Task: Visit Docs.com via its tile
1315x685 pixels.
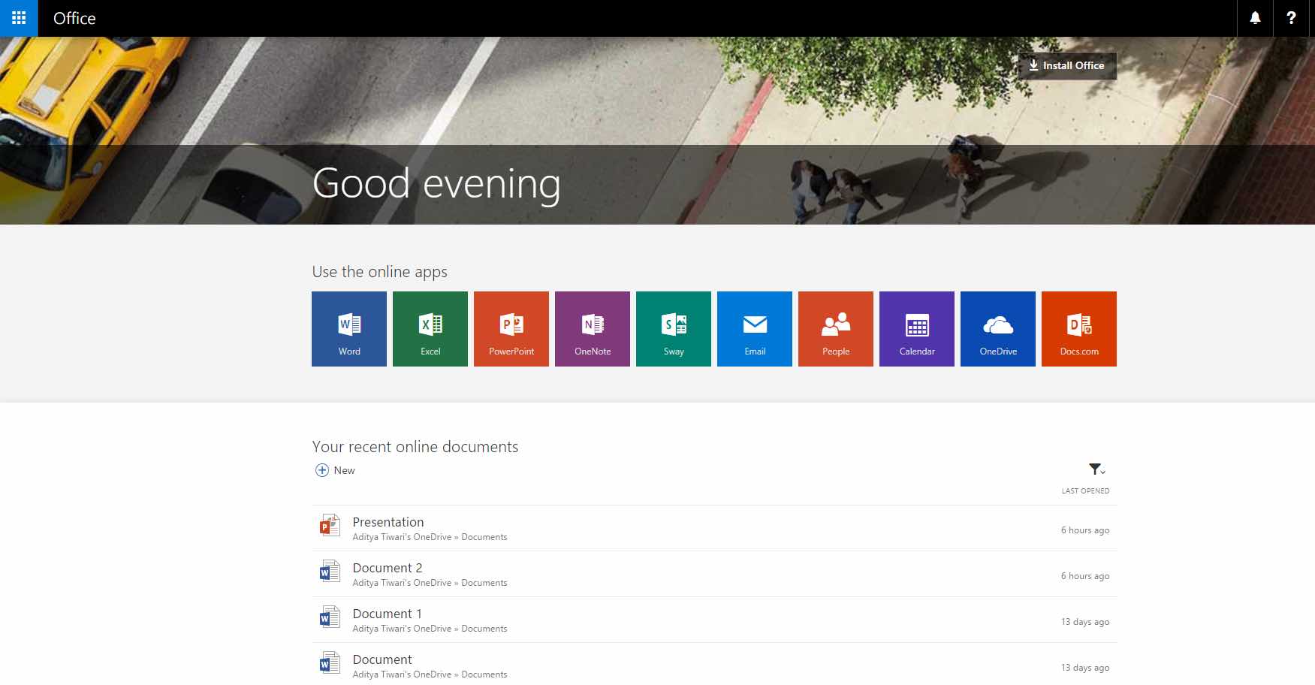Action: (1078, 328)
